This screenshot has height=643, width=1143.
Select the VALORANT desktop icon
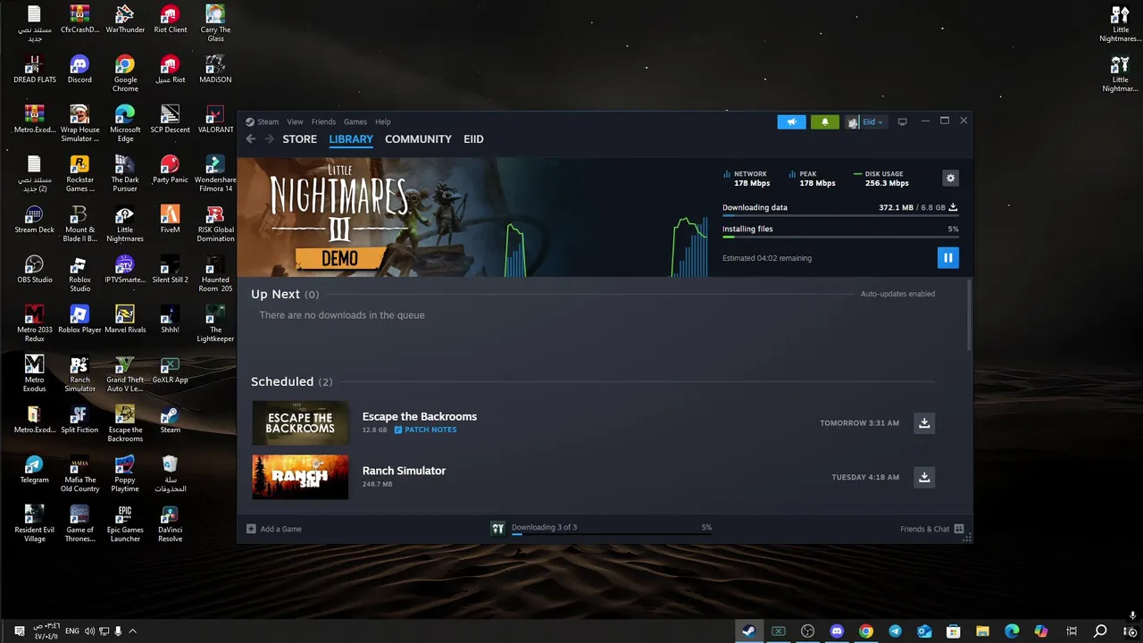(215, 119)
